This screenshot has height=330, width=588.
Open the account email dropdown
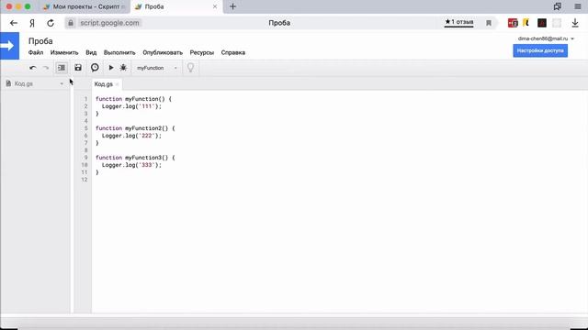546,38
